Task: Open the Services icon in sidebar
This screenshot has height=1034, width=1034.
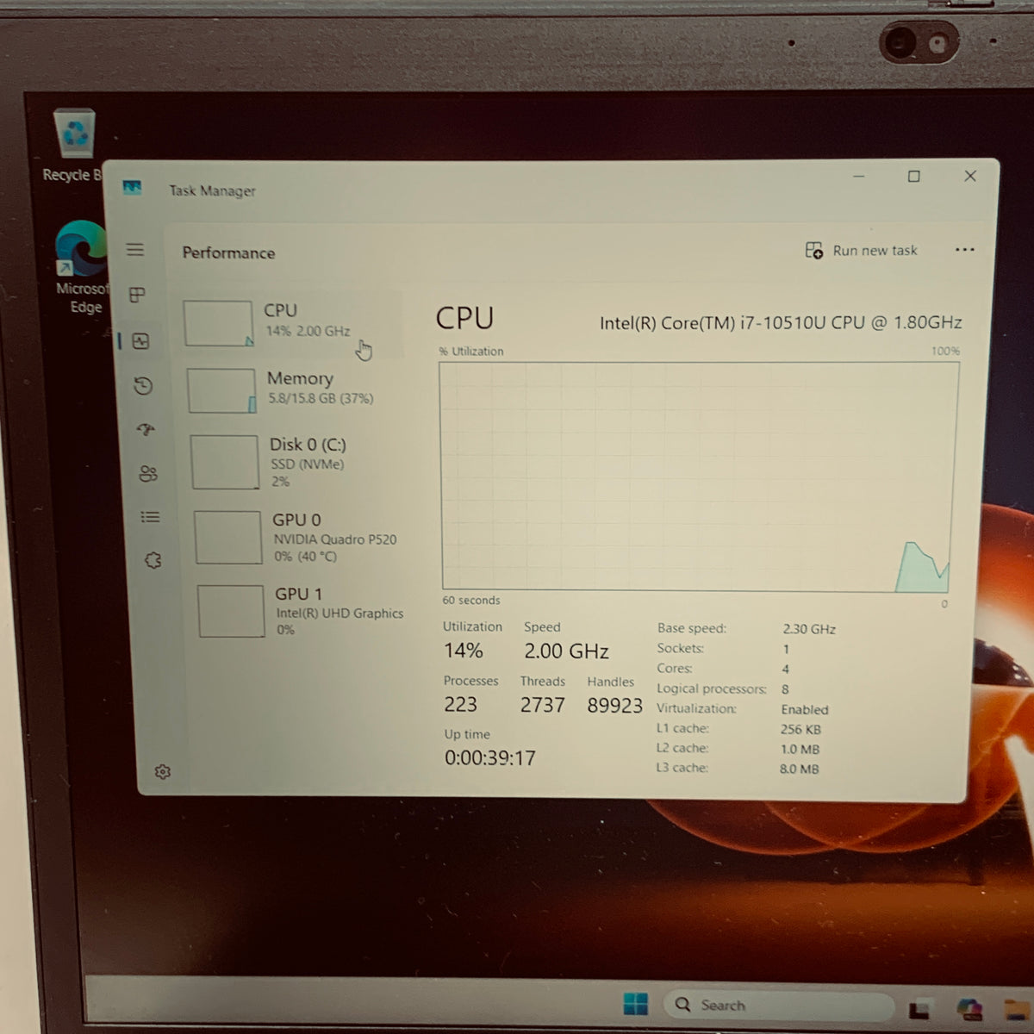Action: click(153, 561)
